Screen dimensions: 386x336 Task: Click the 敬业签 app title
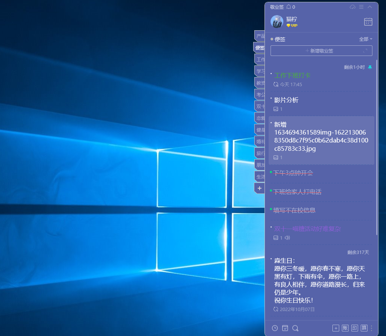pyautogui.click(x=277, y=7)
